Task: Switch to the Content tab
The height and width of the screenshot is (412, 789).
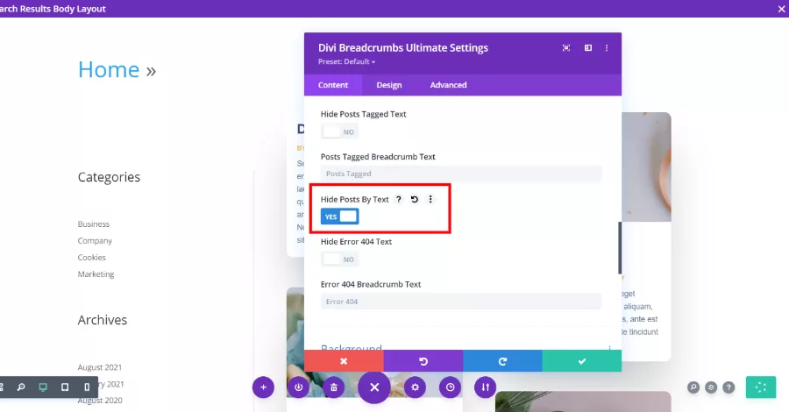Action: [333, 85]
